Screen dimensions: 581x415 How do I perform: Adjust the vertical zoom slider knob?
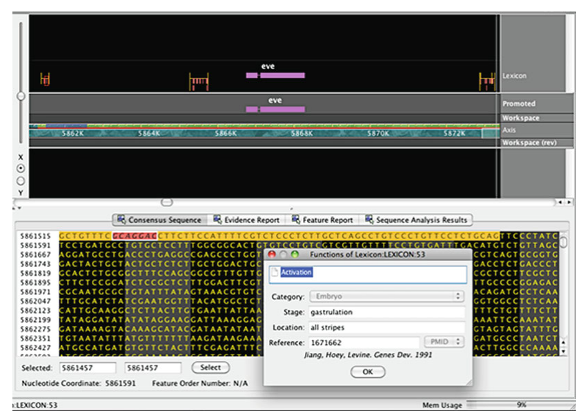(21, 96)
